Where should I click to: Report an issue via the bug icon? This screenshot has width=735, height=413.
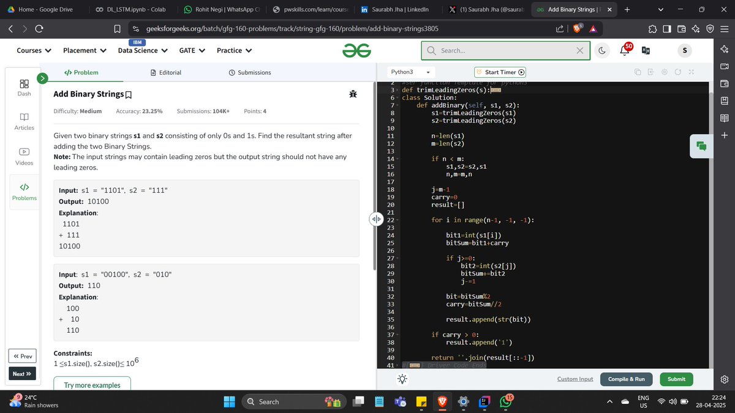tap(353, 94)
